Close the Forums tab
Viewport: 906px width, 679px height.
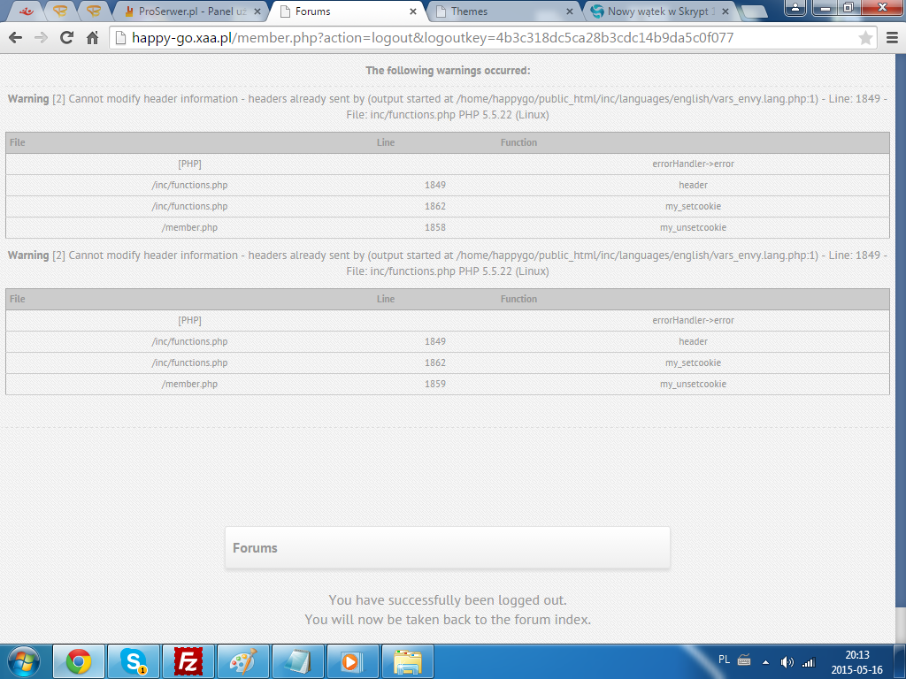click(413, 11)
